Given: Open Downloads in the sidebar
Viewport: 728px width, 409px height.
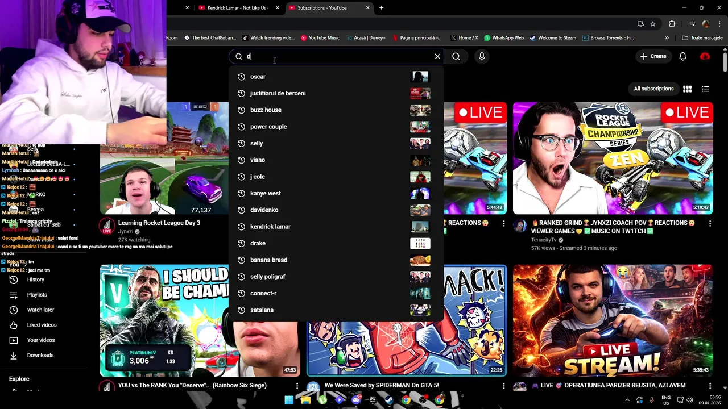Looking at the screenshot, I should coord(40,355).
